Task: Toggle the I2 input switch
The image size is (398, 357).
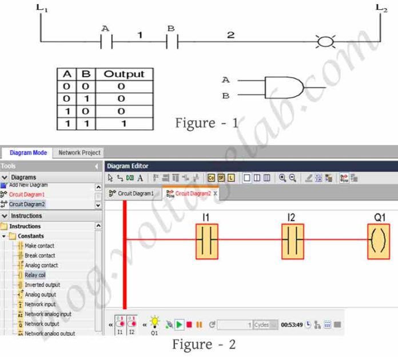Action: pos(132,323)
